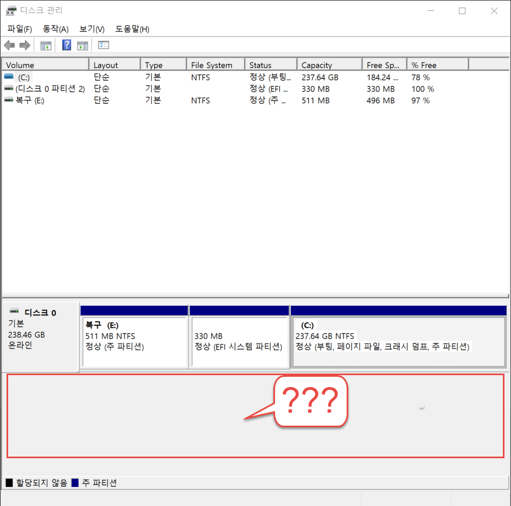Sort by the % Free column header
This screenshot has height=506, width=511.
pos(438,65)
